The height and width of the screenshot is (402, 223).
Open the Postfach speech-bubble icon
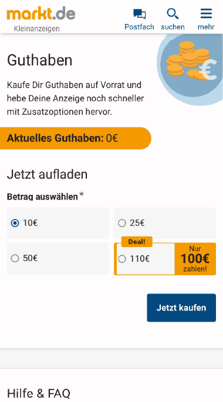click(x=140, y=14)
